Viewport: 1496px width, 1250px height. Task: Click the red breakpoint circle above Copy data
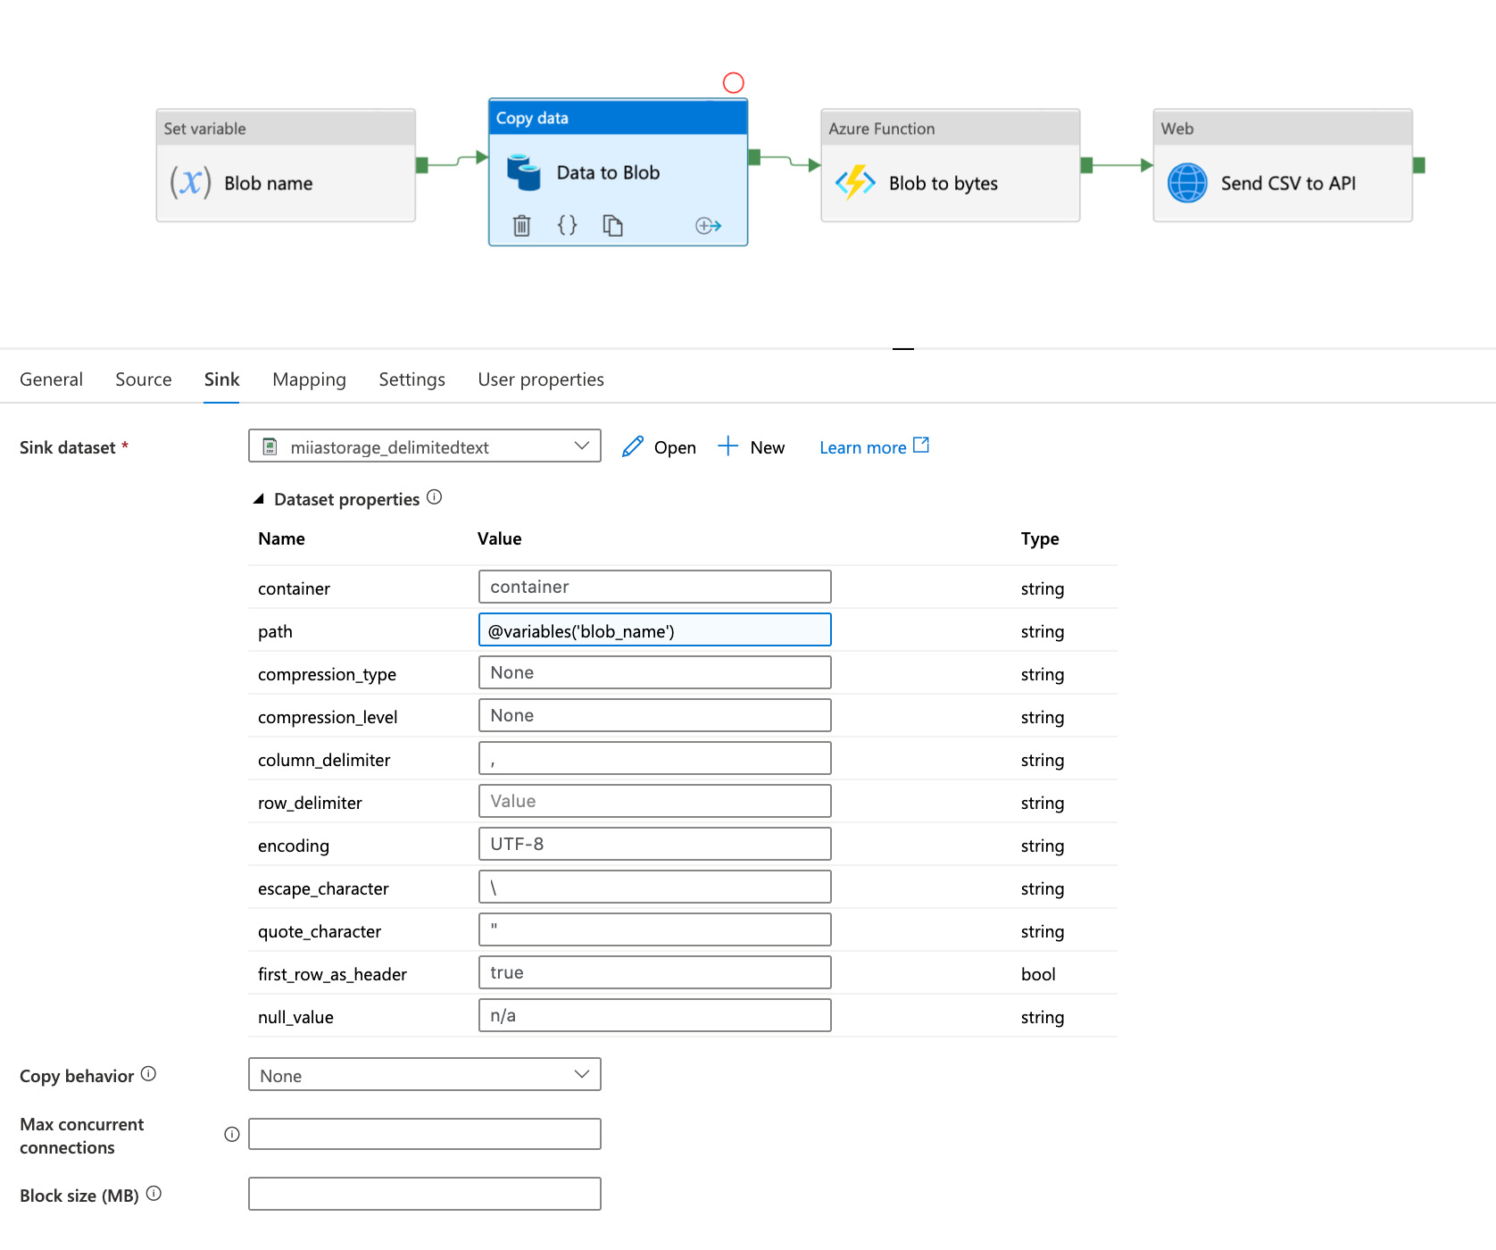pos(733,83)
